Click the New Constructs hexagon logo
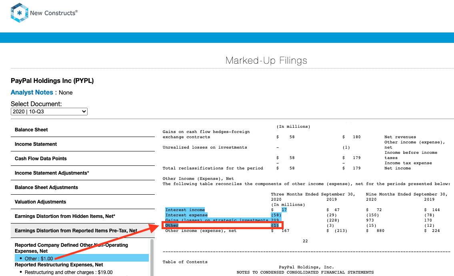This screenshot has width=454, height=276. click(19, 13)
